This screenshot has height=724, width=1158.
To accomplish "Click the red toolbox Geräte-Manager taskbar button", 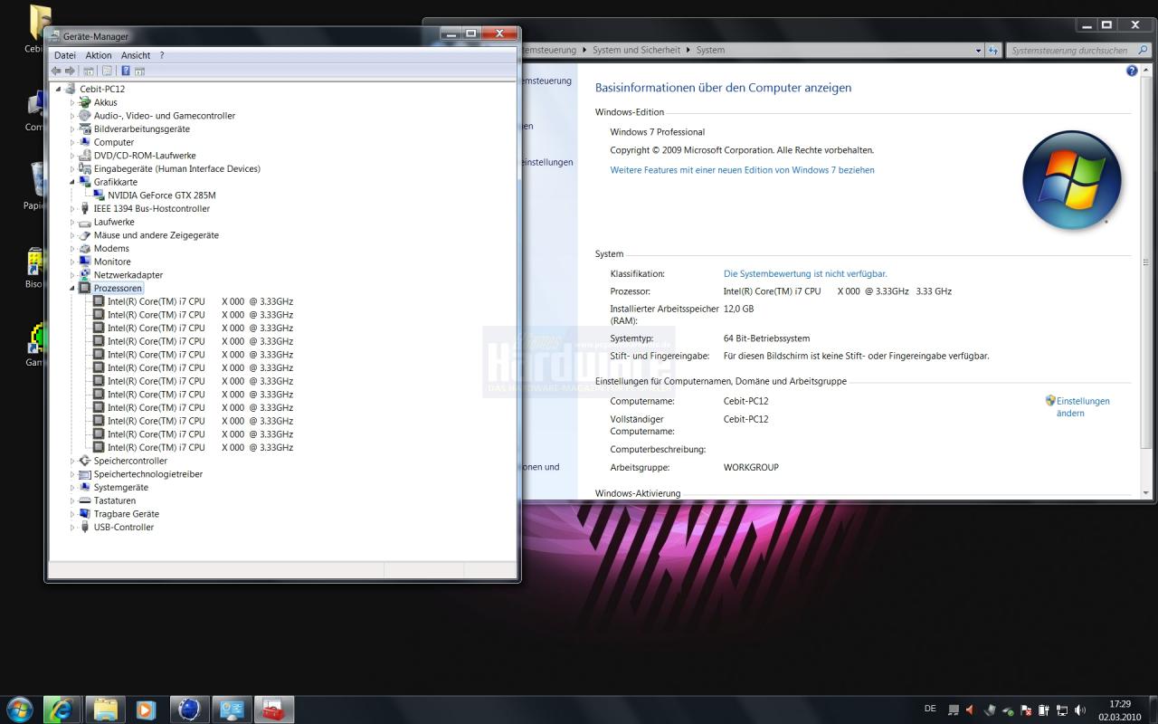I will point(273,710).
